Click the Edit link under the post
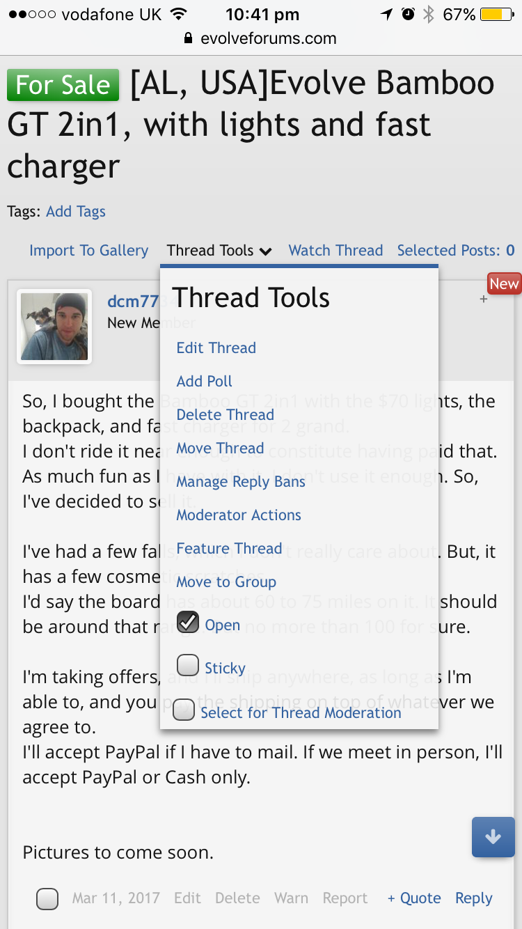 [x=187, y=898]
